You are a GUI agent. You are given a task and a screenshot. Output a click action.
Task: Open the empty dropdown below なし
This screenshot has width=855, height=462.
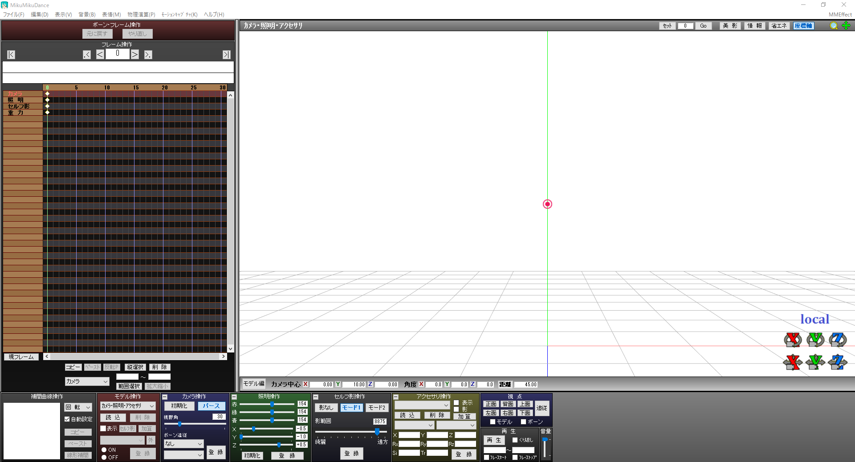[183, 455]
